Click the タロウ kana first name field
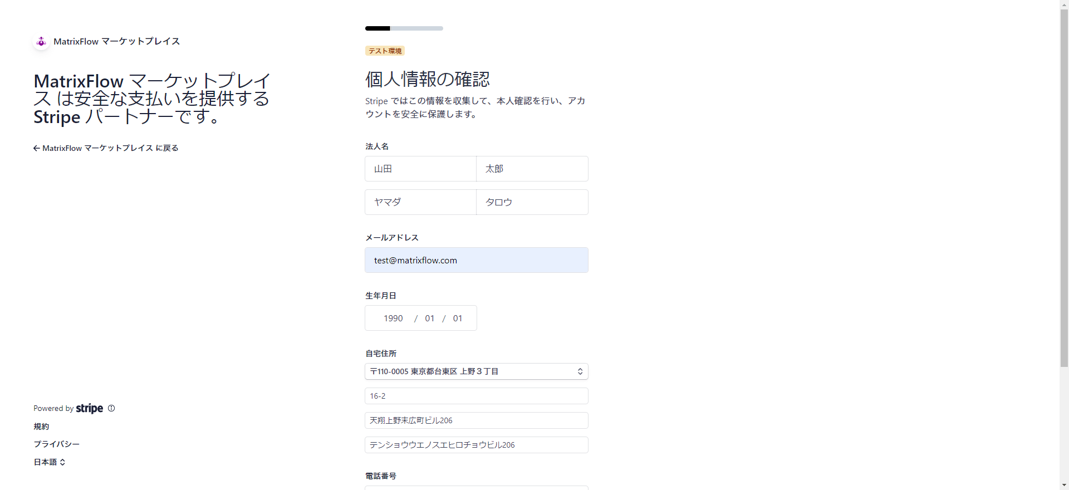 (532, 202)
